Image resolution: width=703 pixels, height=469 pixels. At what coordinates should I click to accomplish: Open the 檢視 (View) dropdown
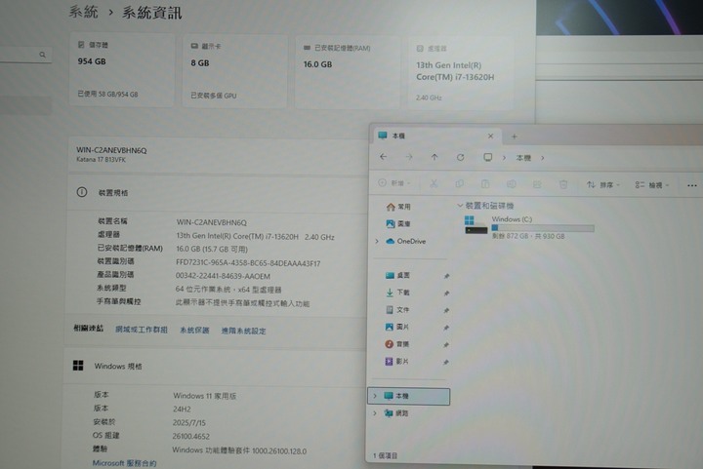652,185
